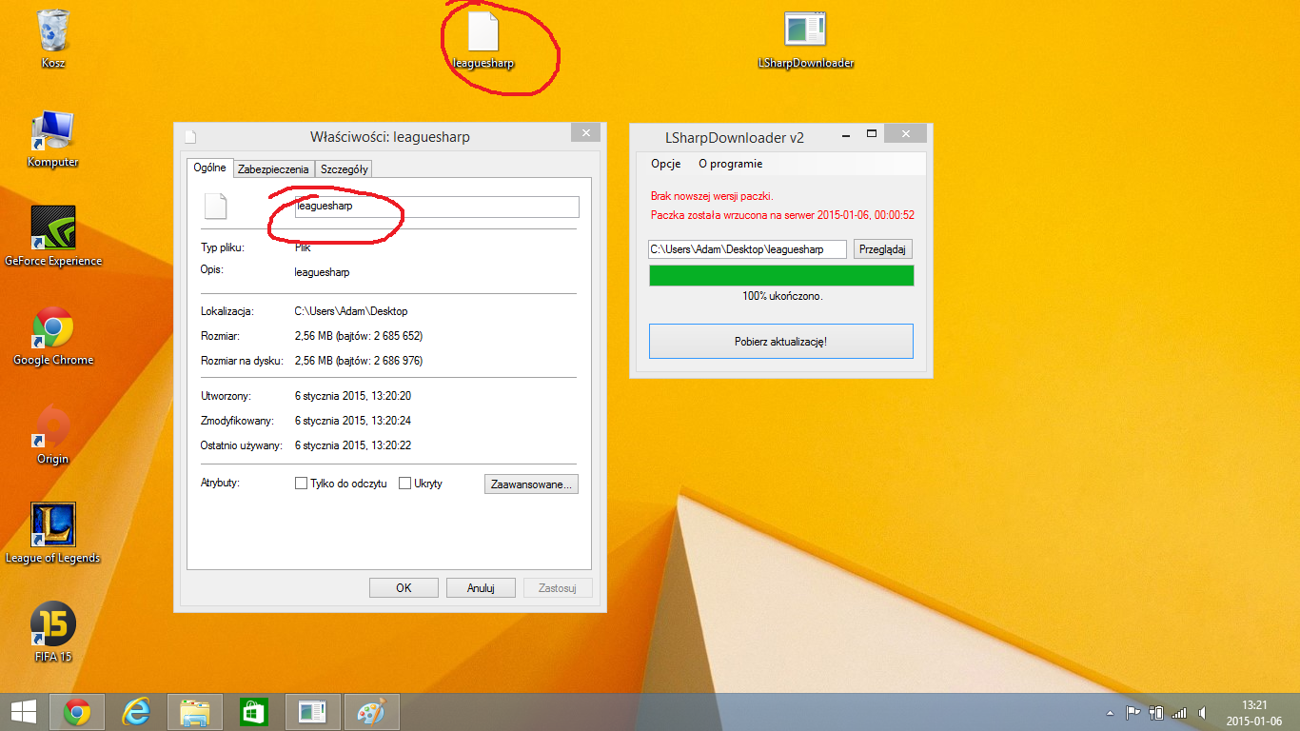The width and height of the screenshot is (1300, 731).
Task: Click the "Typ pliku:" label
Action: click(x=223, y=247)
